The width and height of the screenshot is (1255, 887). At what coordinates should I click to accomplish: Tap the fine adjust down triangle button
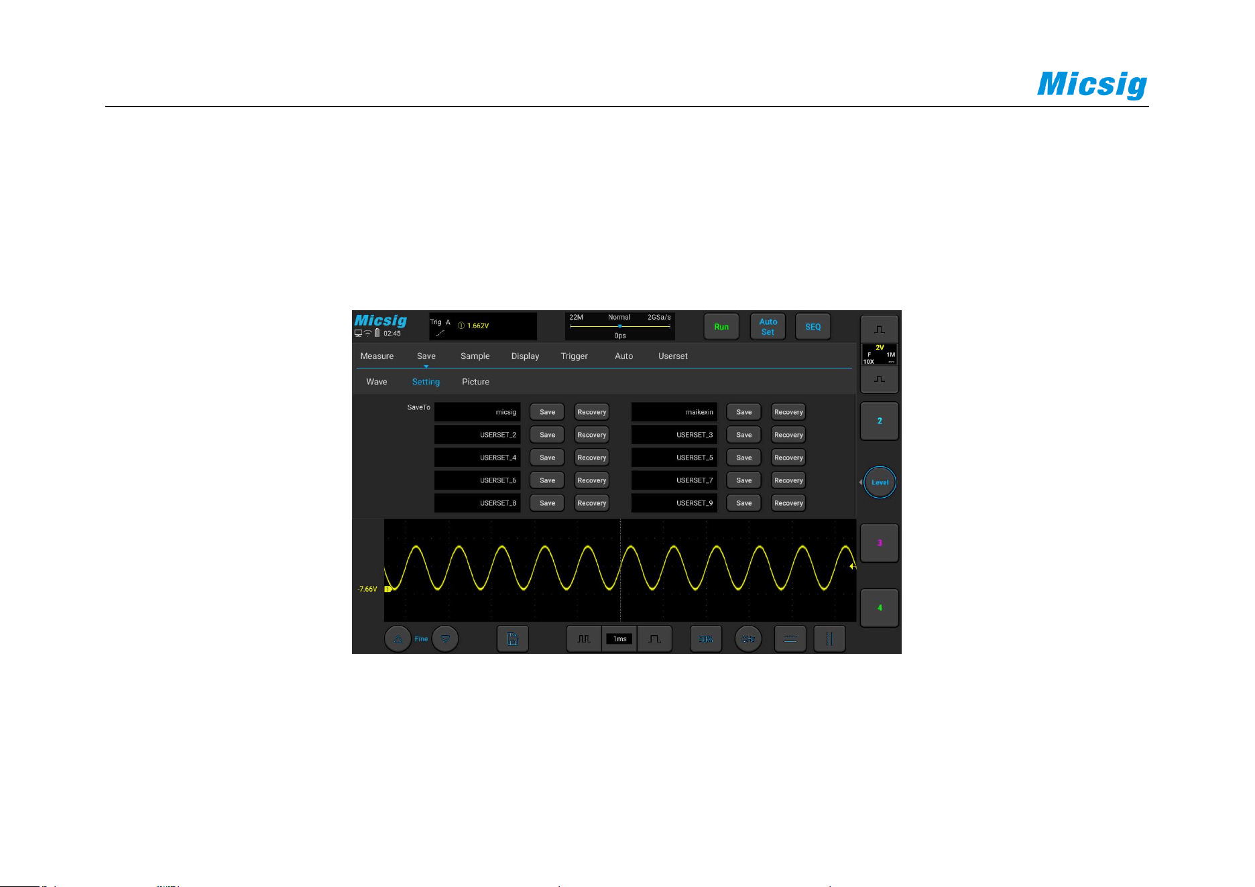click(445, 639)
